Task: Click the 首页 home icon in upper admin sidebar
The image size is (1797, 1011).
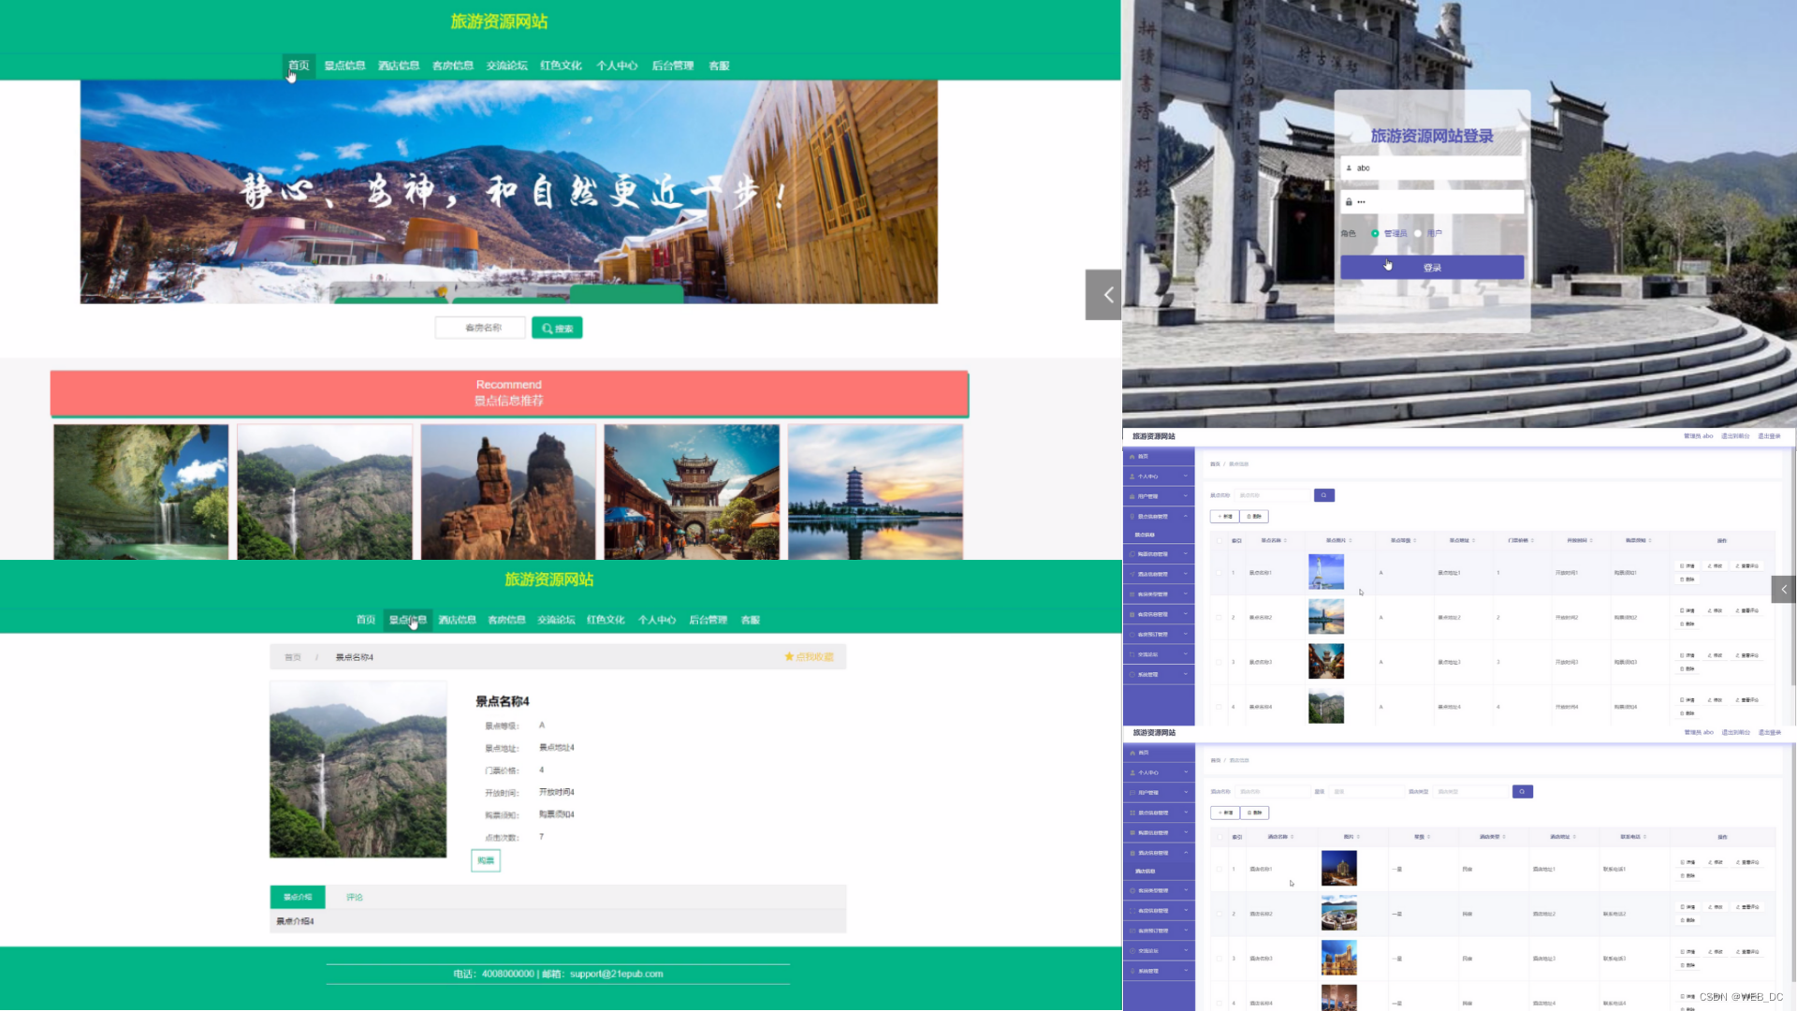Action: [x=1132, y=457]
